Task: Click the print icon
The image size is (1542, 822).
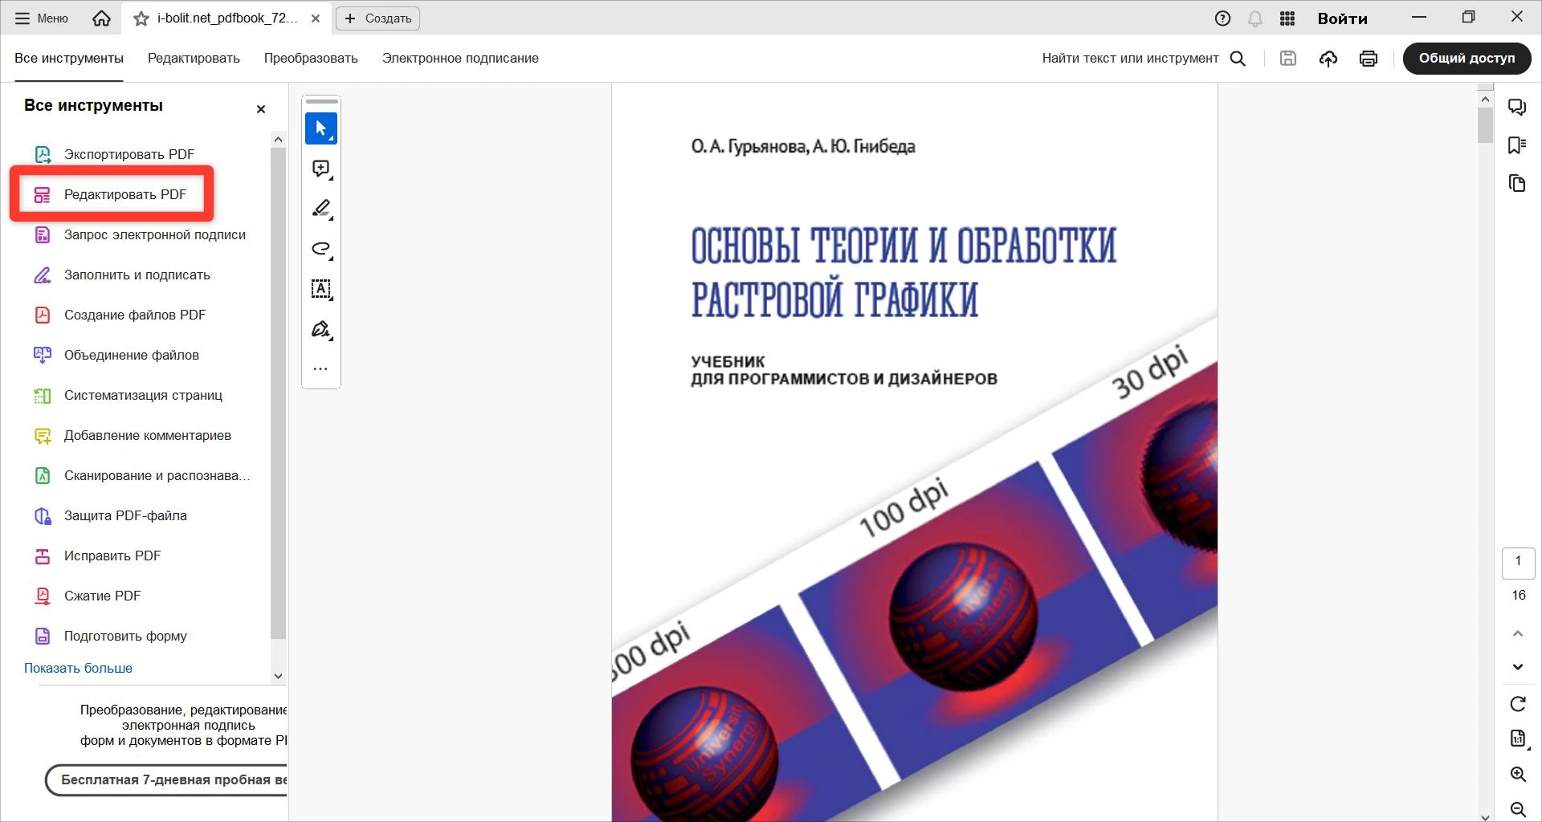Action: coord(1368,59)
